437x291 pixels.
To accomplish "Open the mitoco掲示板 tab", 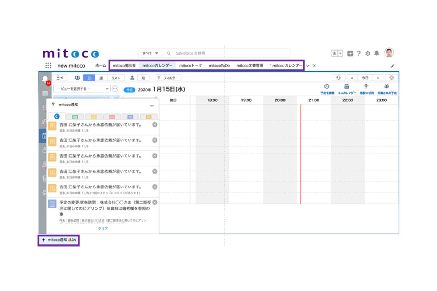I will (x=124, y=66).
